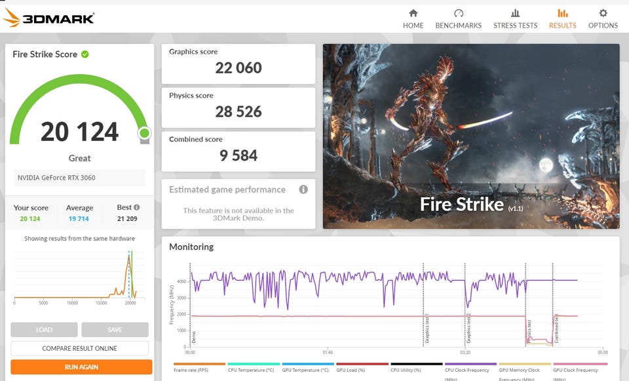Open the Home house icon
629x381 pixels.
tap(413, 13)
